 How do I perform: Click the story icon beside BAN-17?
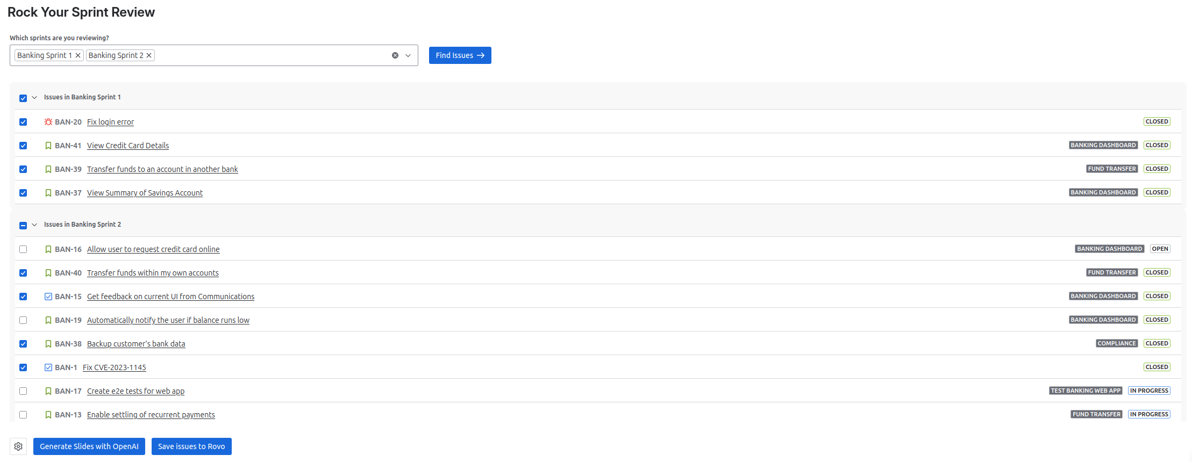(48, 391)
